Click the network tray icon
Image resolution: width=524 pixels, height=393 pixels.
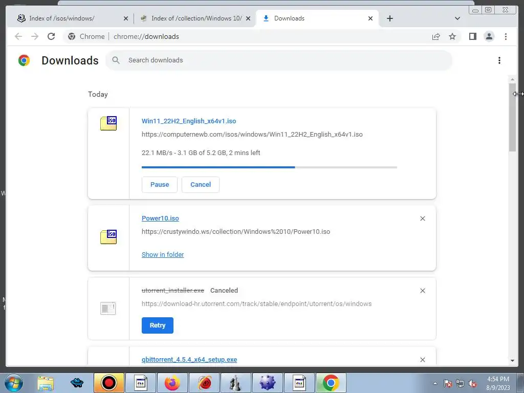click(x=460, y=383)
